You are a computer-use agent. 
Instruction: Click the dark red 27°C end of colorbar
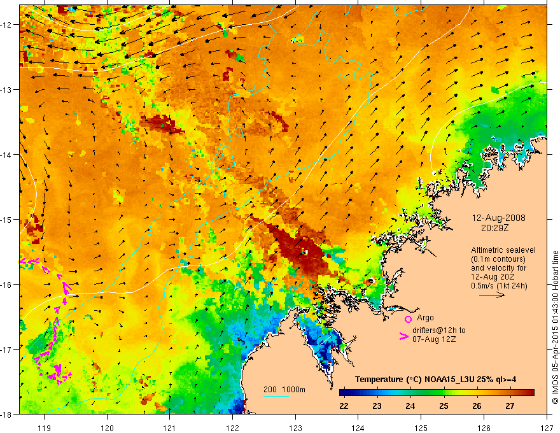coord(529,393)
